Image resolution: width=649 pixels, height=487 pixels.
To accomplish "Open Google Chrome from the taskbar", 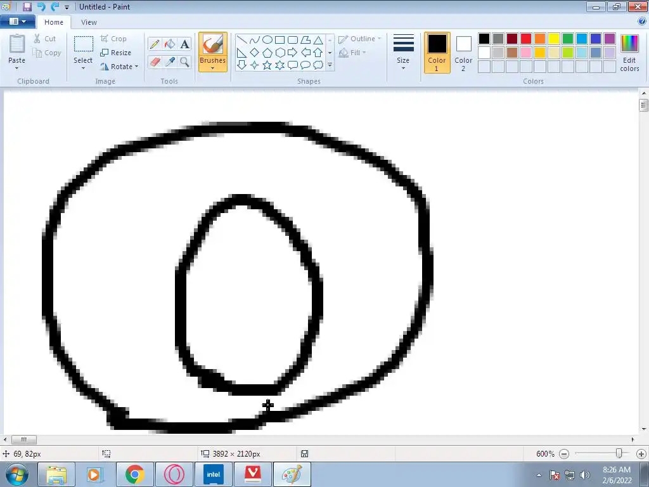I will [x=135, y=474].
